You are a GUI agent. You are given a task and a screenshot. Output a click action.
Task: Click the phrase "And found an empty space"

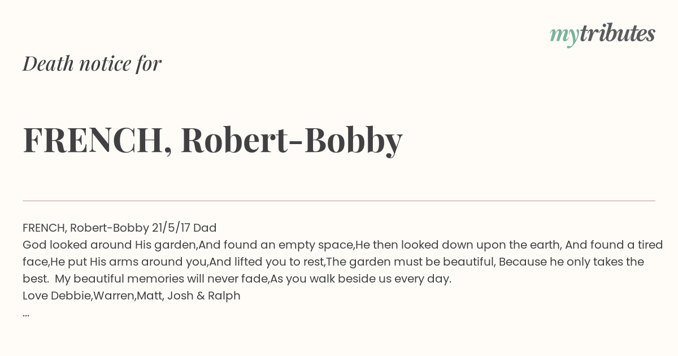pos(276,245)
